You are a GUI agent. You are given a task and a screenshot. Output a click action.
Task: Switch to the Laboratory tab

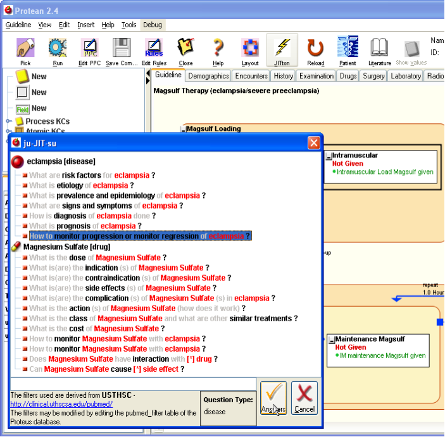point(406,76)
